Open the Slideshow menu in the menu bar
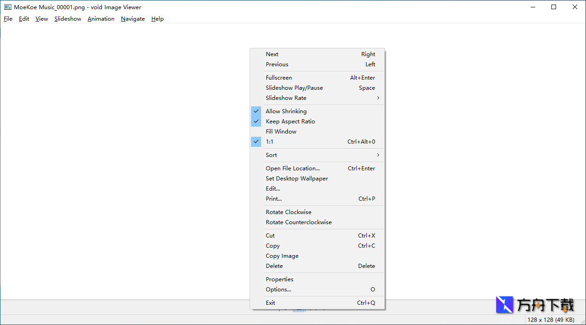Viewport: 586px width, 325px height. [68, 19]
